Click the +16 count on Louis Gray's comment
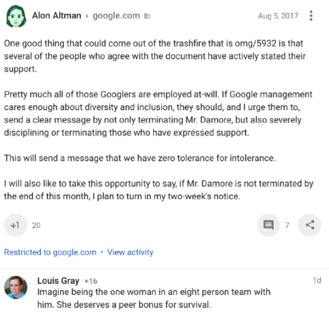 [91, 281]
